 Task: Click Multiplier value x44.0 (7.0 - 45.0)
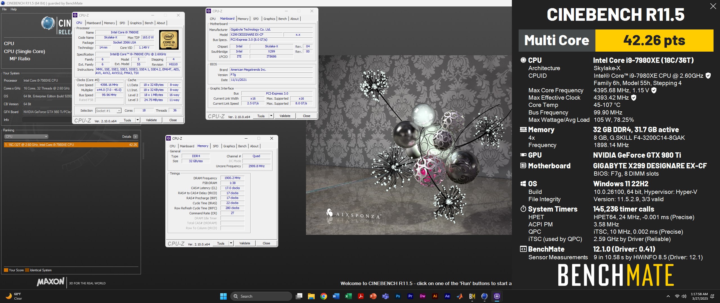click(x=109, y=90)
